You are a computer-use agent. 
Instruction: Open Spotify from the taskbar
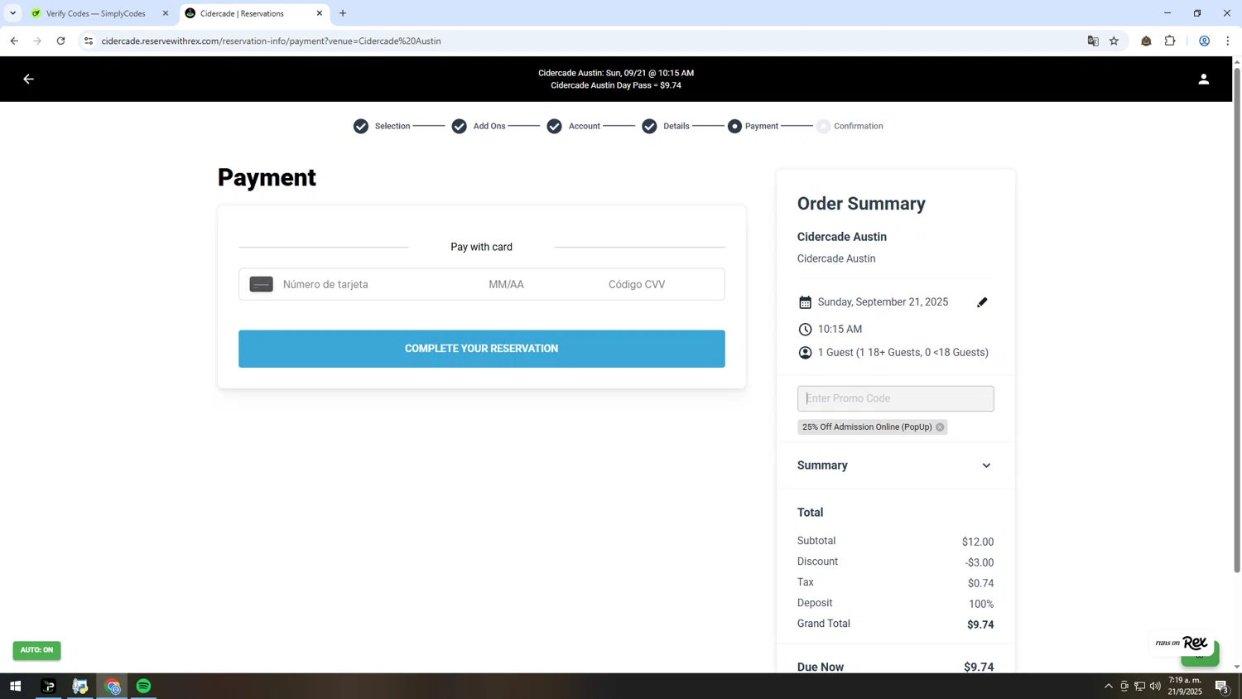tap(144, 686)
